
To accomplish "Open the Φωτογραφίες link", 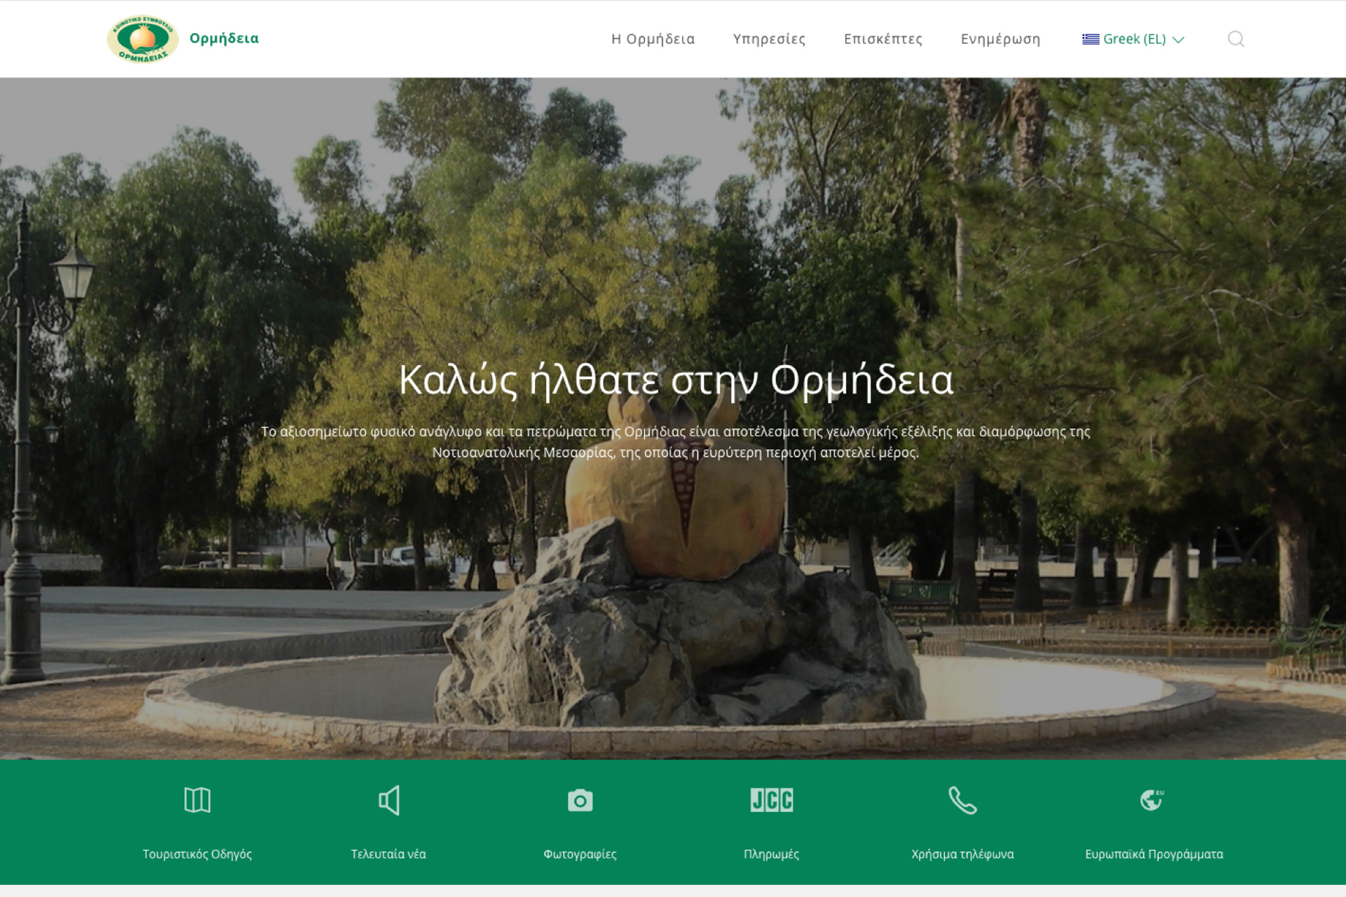I will (580, 854).
